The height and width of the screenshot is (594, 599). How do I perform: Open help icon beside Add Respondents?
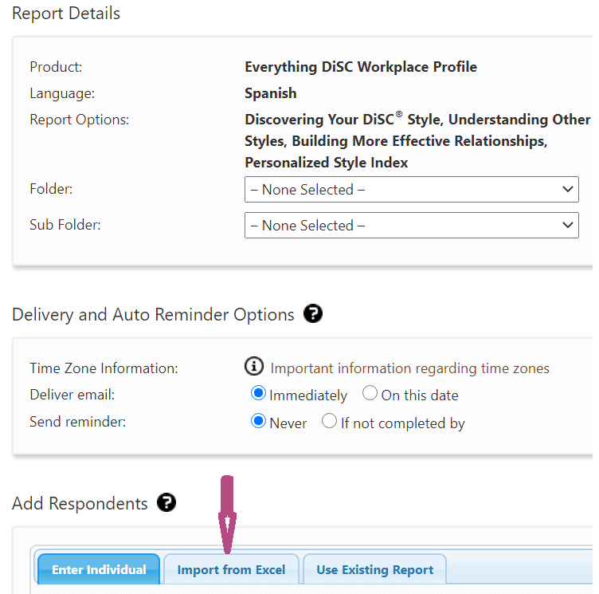(x=166, y=502)
